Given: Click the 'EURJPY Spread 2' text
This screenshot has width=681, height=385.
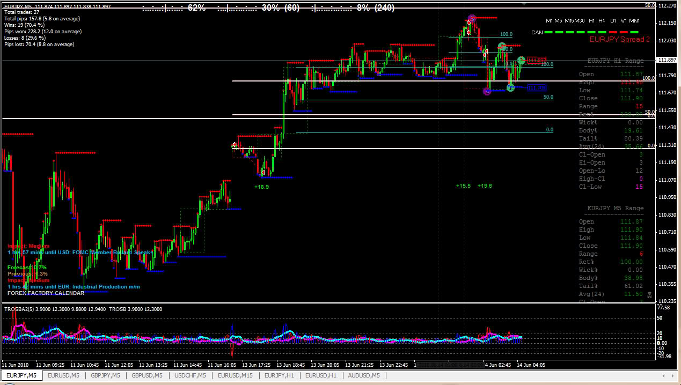Looking at the screenshot, I should [x=620, y=39].
